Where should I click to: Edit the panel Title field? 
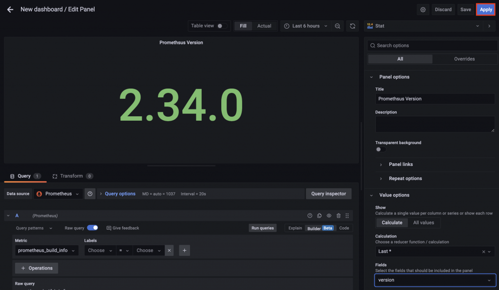pyautogui.click(x=435, y=99)
